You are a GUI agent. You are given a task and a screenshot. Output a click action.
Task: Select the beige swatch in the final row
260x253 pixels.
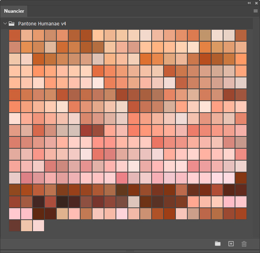pos(27,226)
